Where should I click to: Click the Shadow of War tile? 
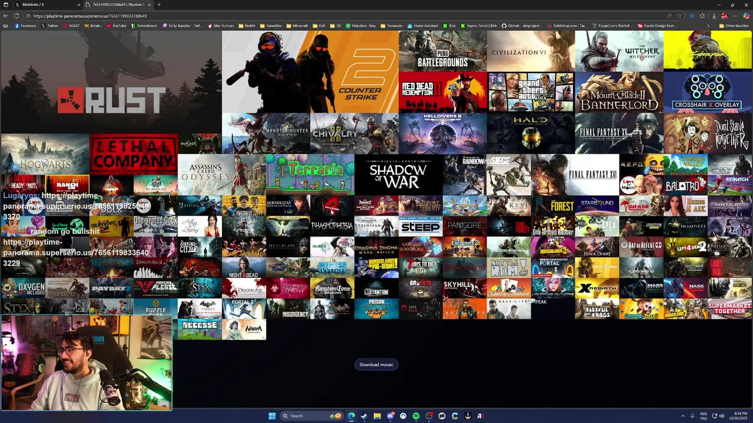pos(398,174)
